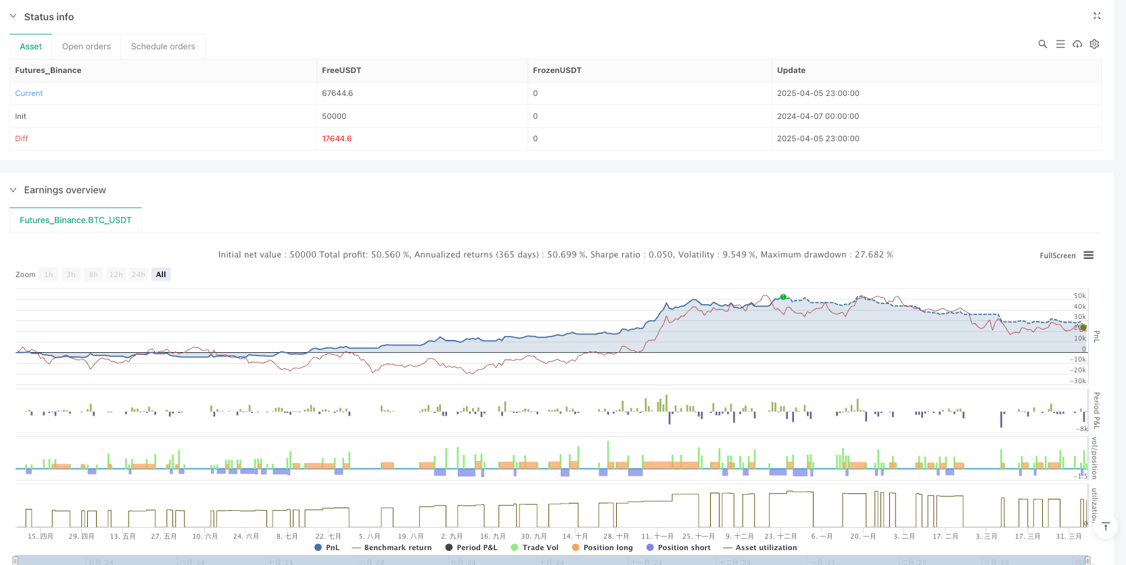This screenshot has width=1126, height=565.
Task: Open the row density lines icon
Action: tap(1060, 44)
